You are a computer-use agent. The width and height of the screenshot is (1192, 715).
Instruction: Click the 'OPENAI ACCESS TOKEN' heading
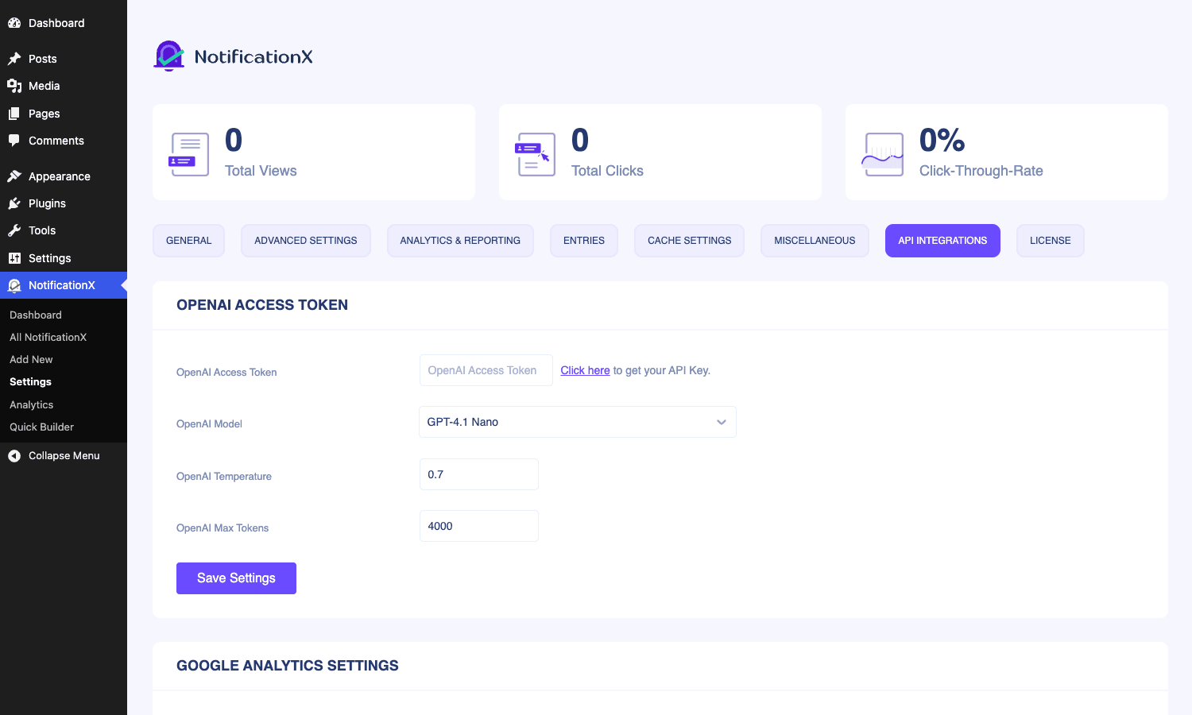coord(262,305)
